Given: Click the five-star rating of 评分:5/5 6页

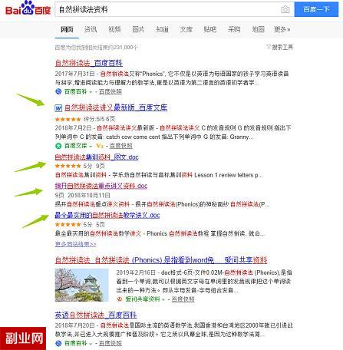Looking at the screenshot, I should 68,119.
